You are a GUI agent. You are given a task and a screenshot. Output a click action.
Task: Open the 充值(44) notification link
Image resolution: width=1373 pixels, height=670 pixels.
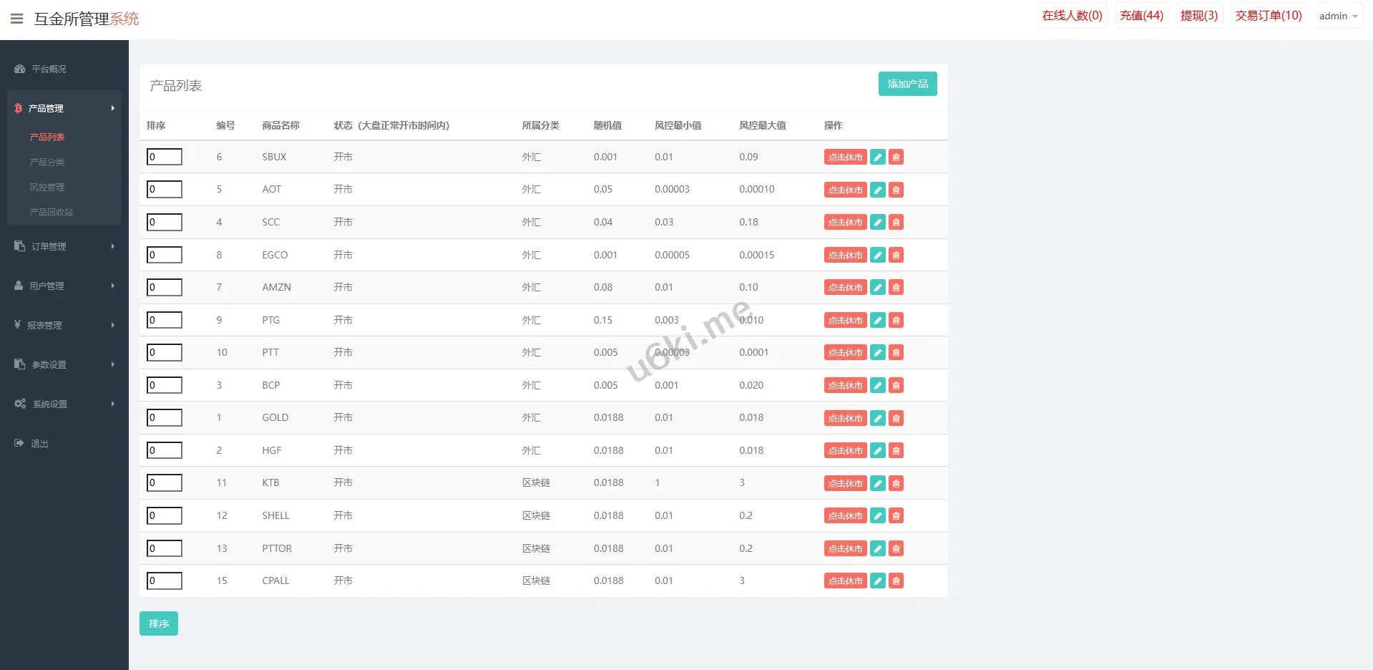pos(1141,16)
